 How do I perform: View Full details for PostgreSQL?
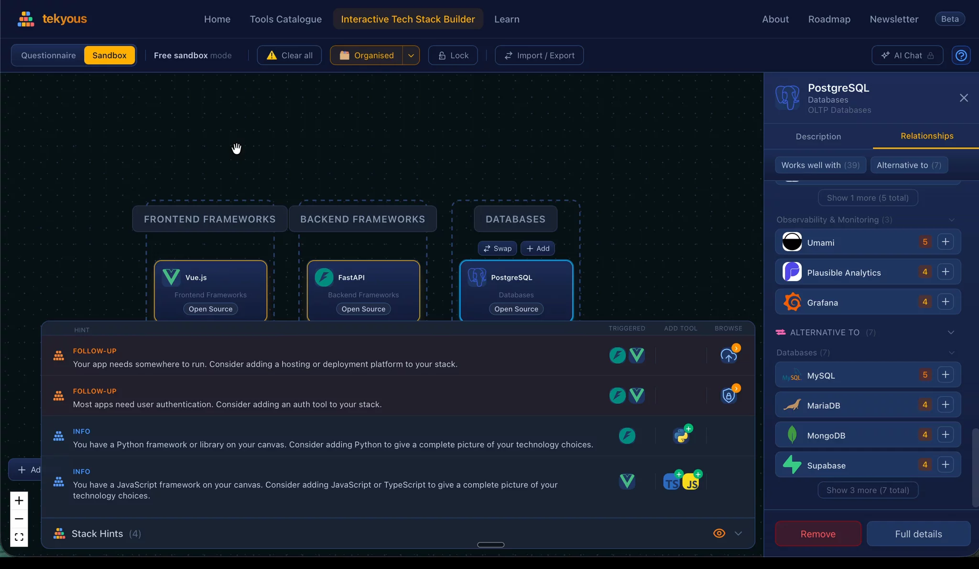(918, 534)
